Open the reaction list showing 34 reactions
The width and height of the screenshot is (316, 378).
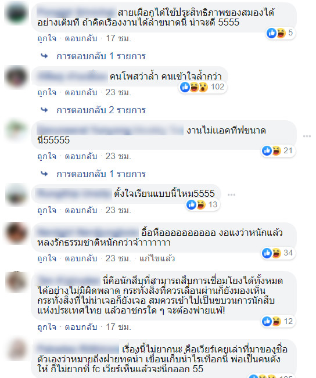click(x=278, y=253)
